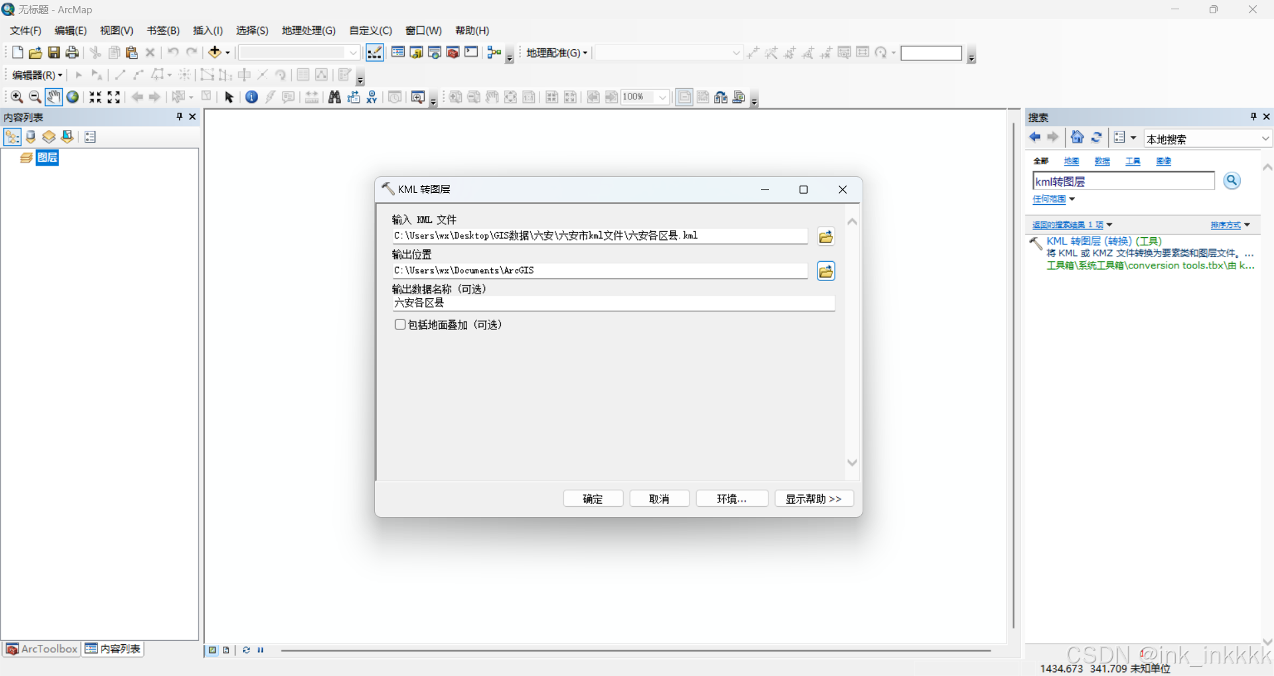Click the Full Extent globe icon

(72, 97)
